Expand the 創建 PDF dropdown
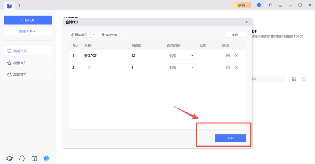 tap(28, 31)
